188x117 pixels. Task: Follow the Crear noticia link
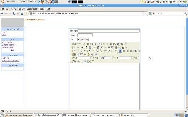point(7,42)
